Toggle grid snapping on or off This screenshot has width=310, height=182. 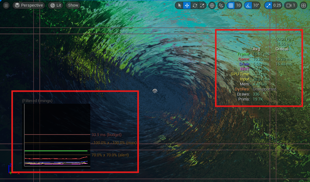231,5
